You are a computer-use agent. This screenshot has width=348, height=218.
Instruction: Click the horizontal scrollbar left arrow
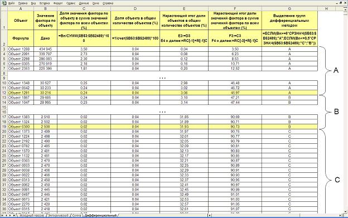(210, 215)
